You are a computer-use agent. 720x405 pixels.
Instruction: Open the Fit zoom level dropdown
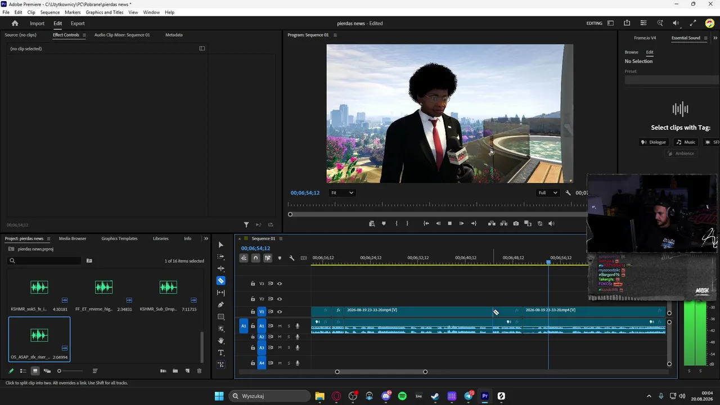coord(343,193)
